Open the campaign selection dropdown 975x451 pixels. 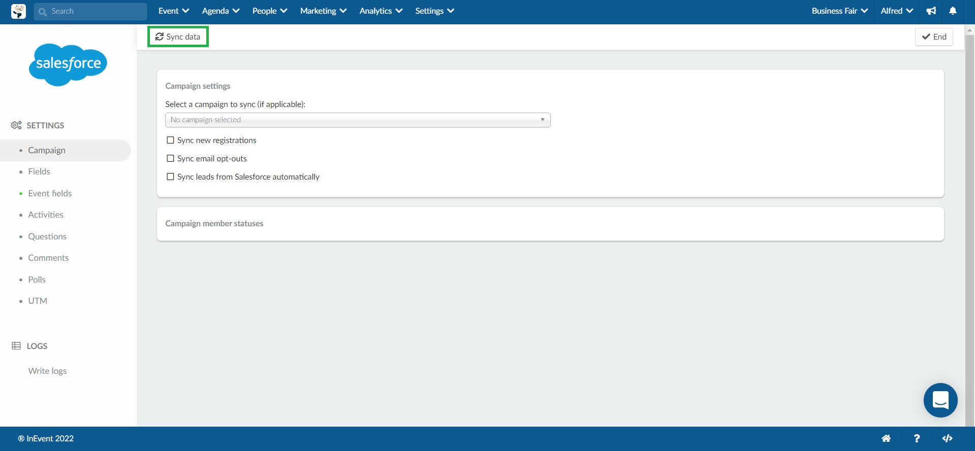[358, 120]
